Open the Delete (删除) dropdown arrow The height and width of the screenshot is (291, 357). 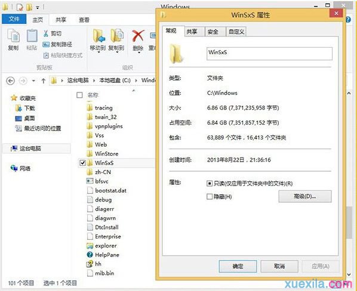[x=139, y=52]
